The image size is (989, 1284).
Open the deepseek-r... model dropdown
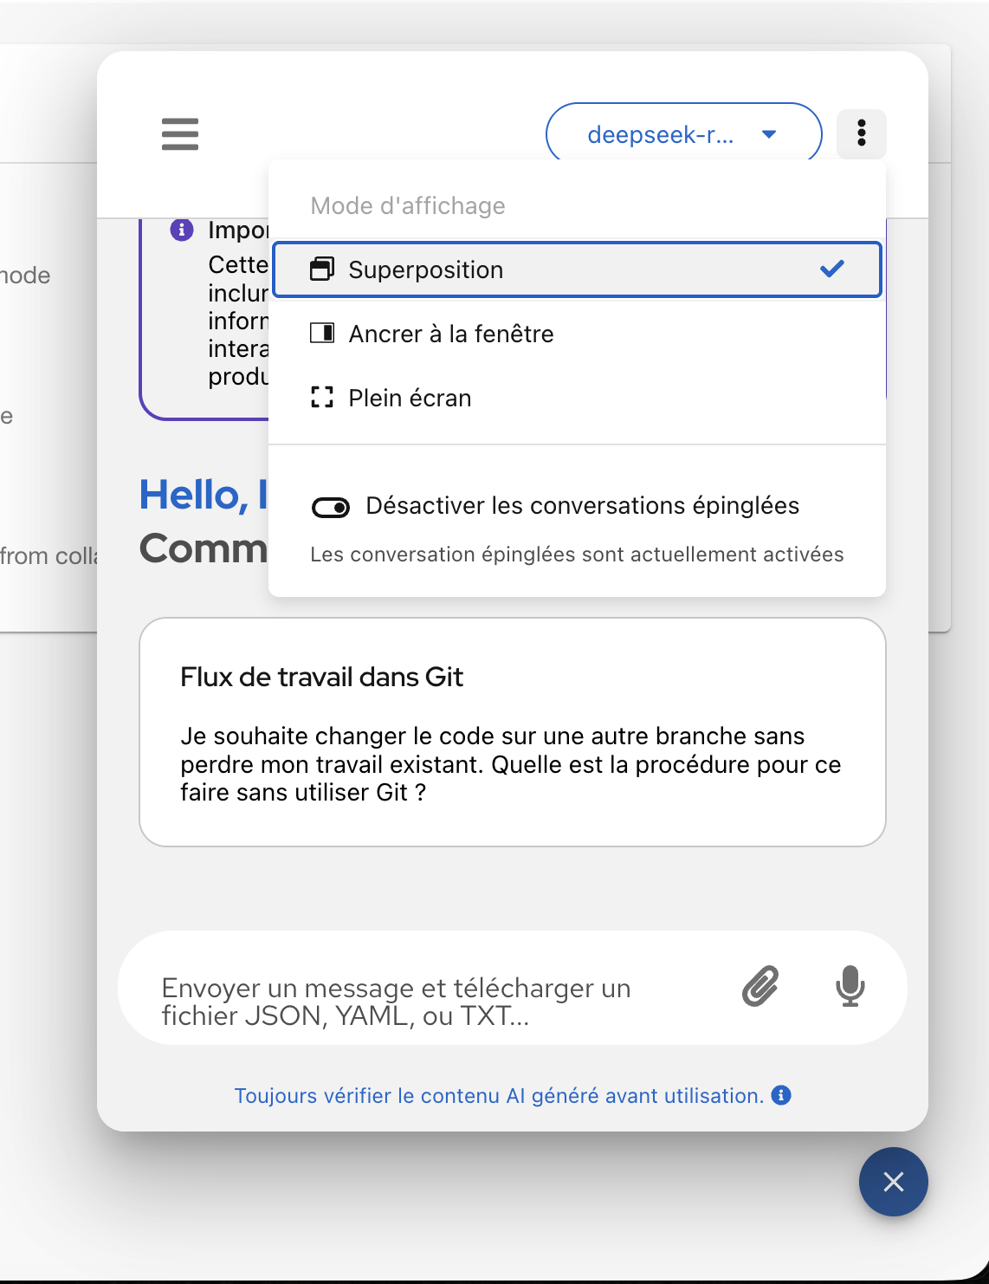tap(683, 134)
